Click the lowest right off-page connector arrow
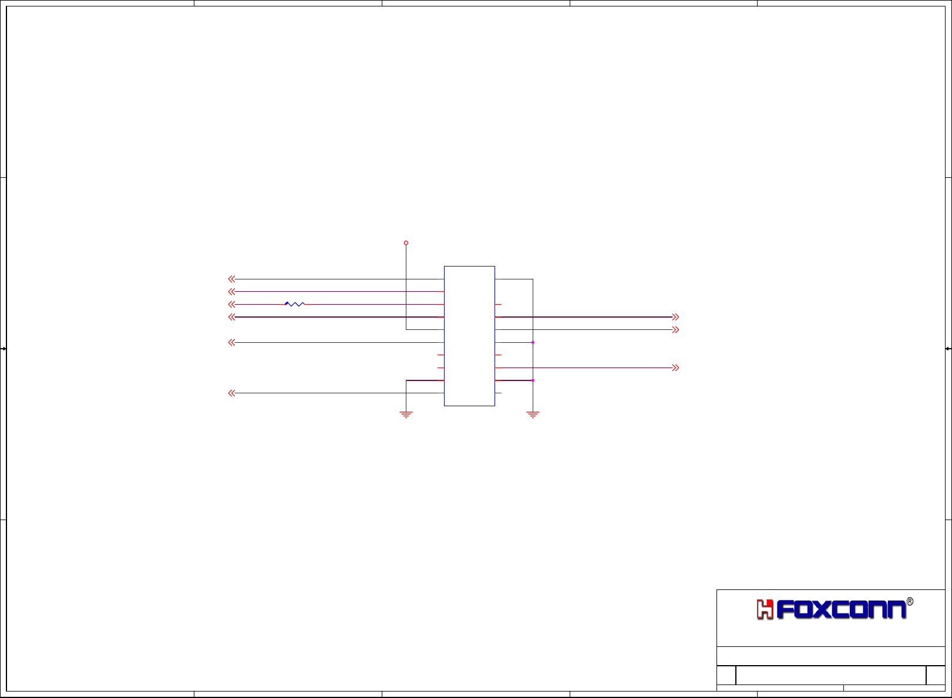Screen dimensions: 952x698 (675, 367)
